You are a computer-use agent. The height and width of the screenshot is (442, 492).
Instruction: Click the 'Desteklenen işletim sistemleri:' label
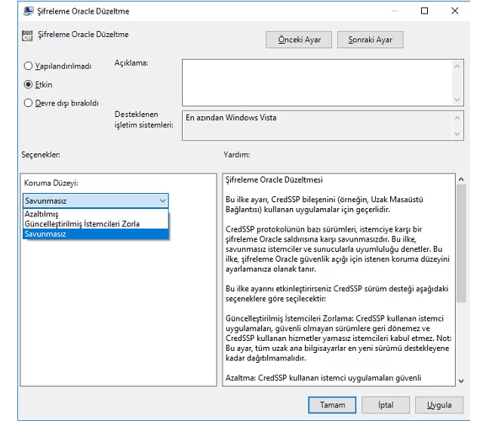coord(143,119)
